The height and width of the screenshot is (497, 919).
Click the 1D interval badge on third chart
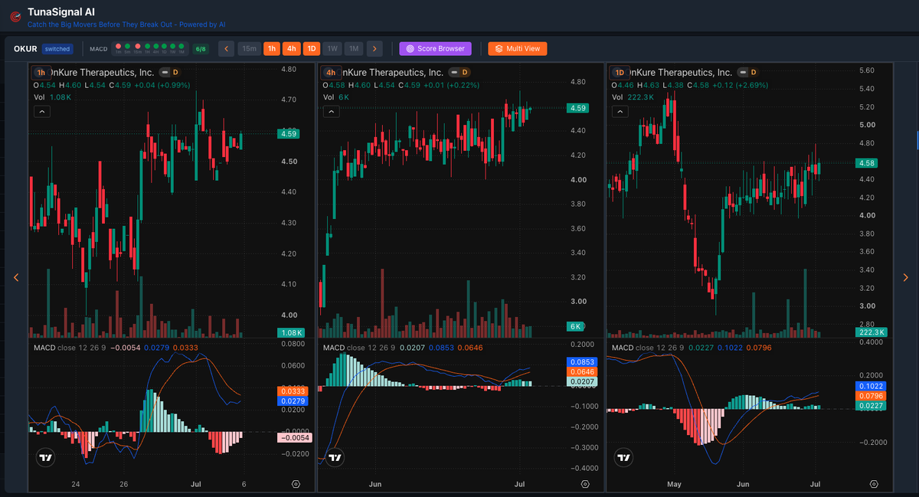[x=620, y=72]
